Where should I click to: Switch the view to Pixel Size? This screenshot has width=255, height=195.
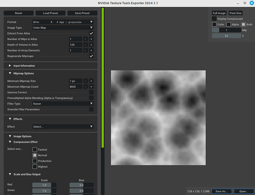click(235, 13)
